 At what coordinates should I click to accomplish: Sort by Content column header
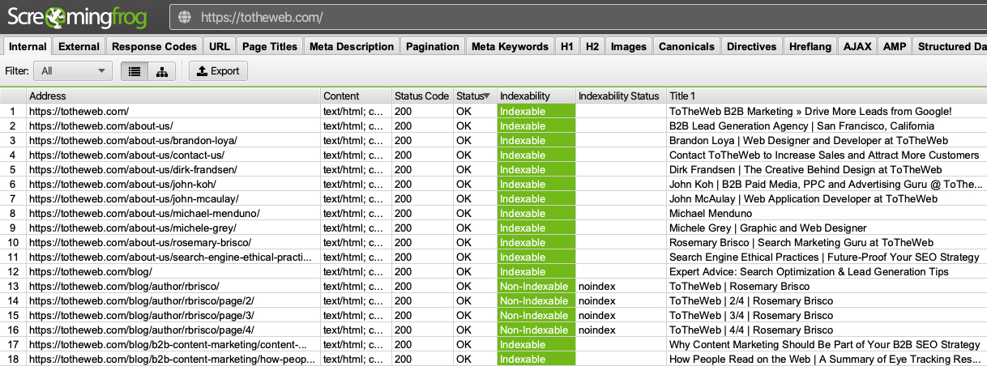357,96
